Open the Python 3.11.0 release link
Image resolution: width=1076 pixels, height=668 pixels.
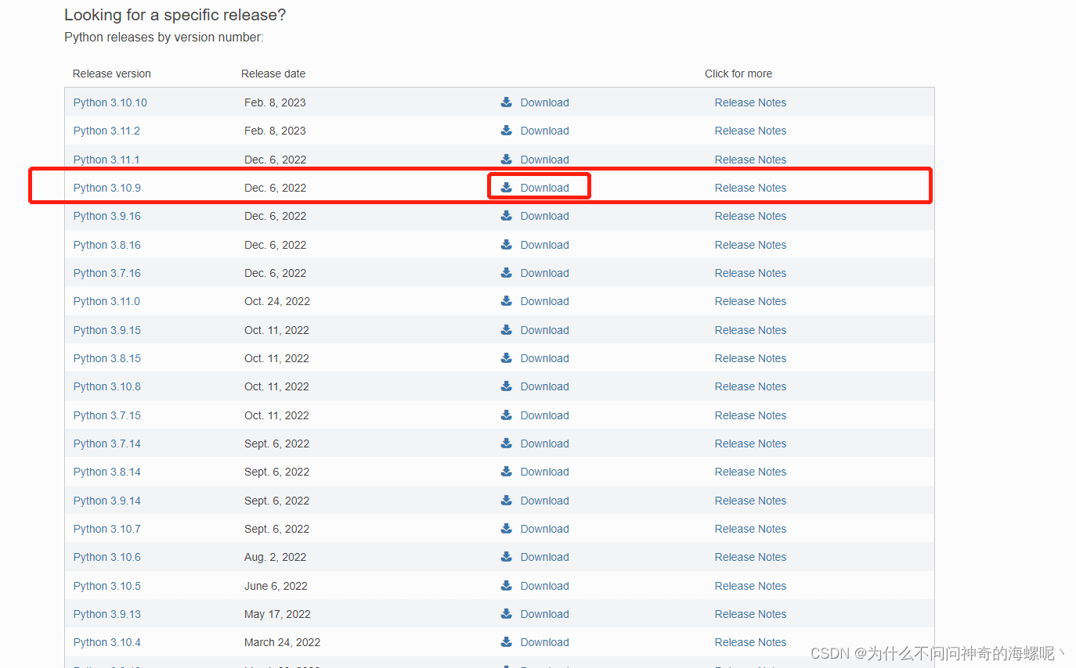click(x=107, y=301)
